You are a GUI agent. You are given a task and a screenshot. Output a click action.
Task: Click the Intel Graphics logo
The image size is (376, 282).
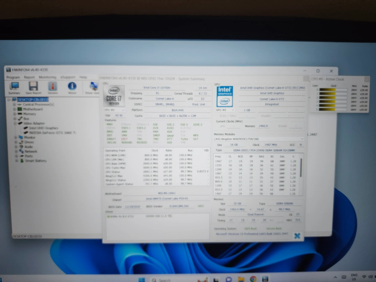click(x=225, y=96)
